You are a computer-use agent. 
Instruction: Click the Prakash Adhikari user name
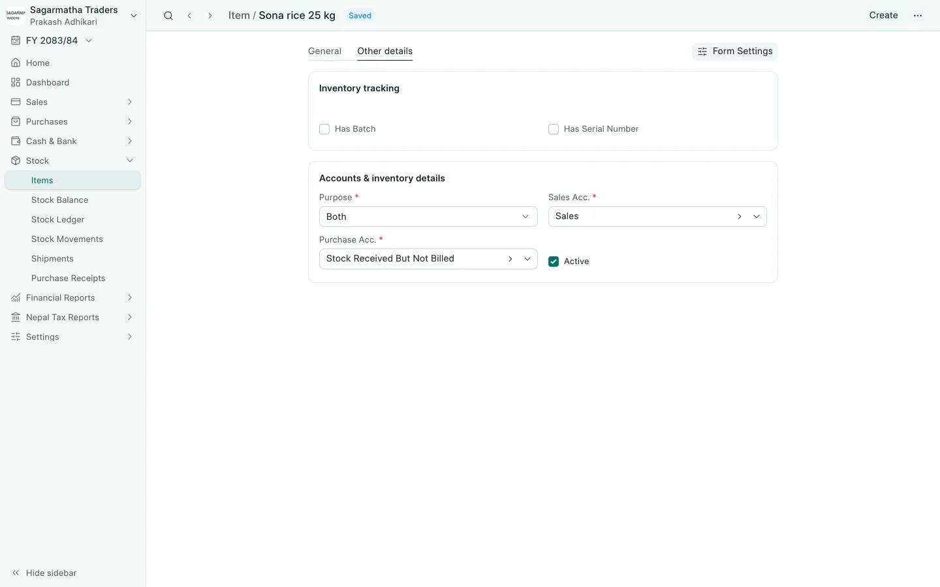point(63,22)
